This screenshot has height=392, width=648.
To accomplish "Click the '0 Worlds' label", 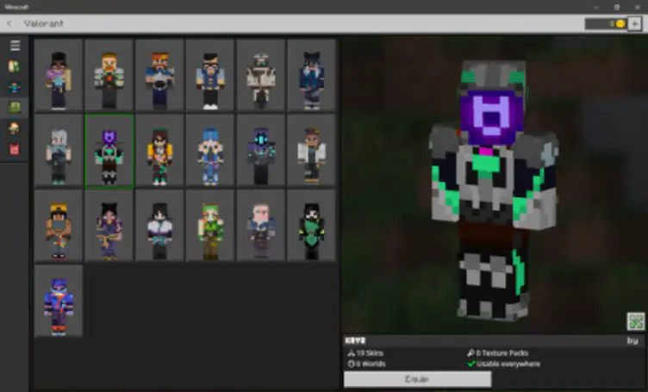I will (371, 364).
